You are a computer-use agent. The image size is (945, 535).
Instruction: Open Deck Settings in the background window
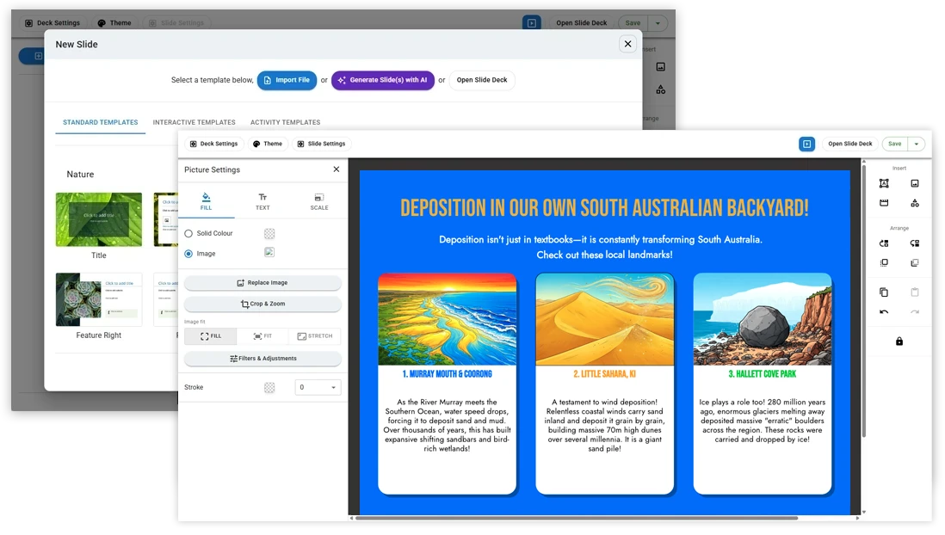pyautogui.click(x=52, y=23)
